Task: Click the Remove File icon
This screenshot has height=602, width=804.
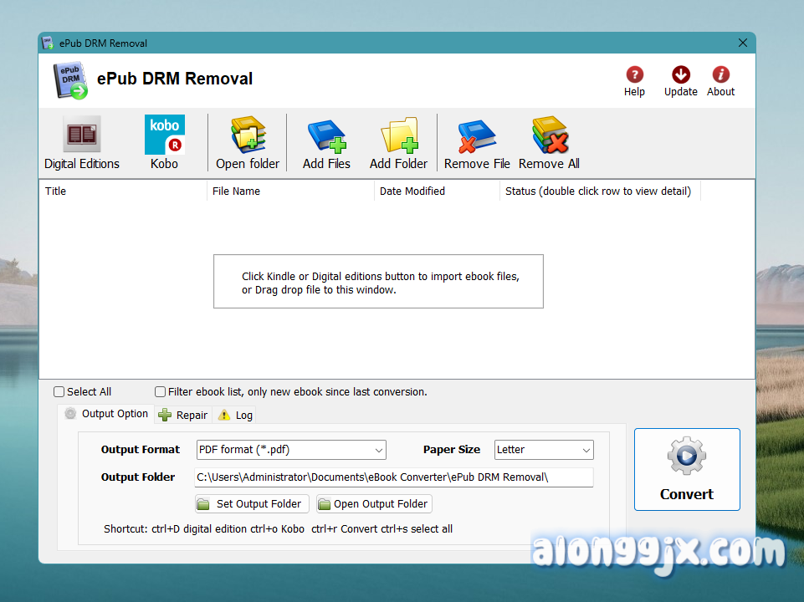Action: pos(477,135)
